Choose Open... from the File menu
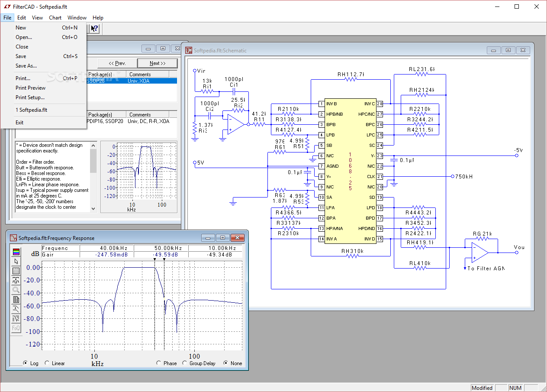The width and height of the screenshot is (547, 392). [x=44, y=37]
